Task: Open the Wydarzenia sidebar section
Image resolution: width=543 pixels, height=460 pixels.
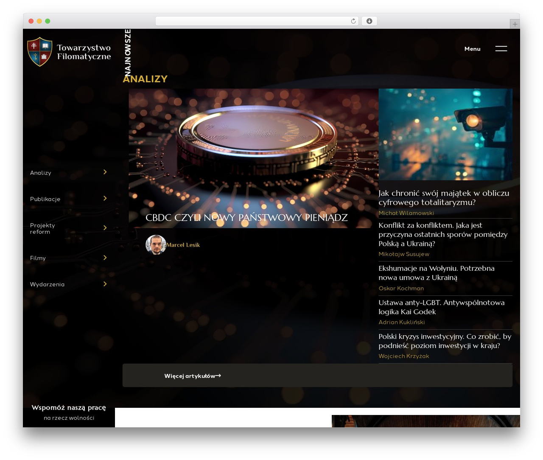Action: click(x=47, y=284)
